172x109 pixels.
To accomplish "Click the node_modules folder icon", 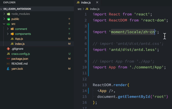I will (8, 14).
